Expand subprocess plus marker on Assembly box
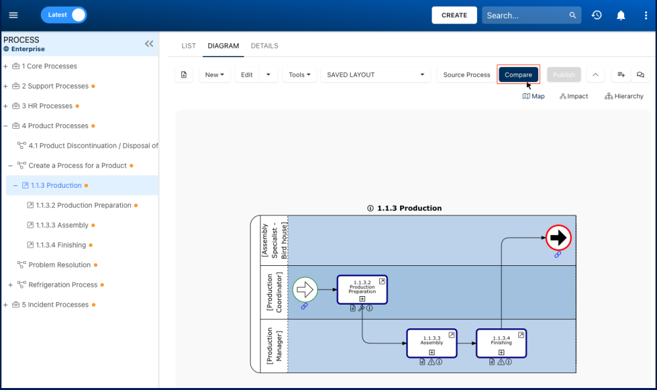 click(x=432, y=353)
